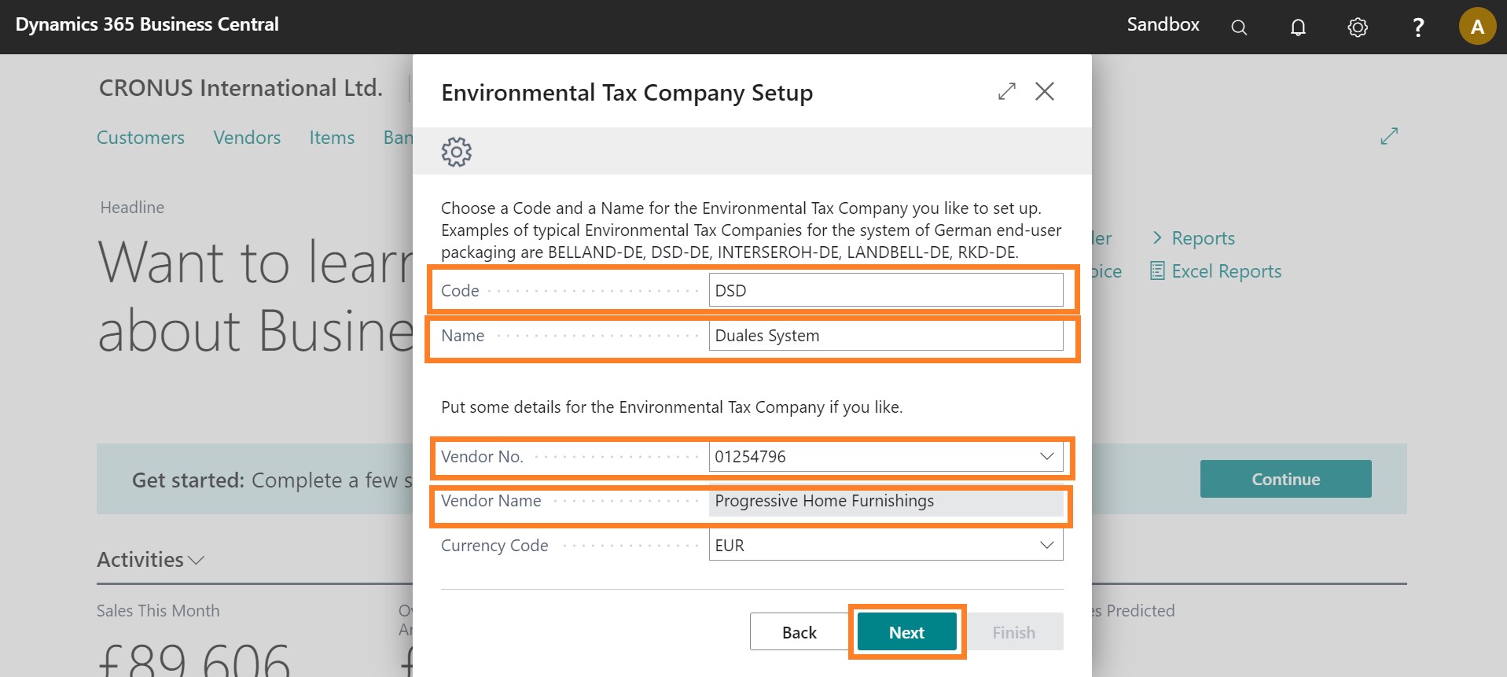
Task: Open the notifications bell icon
Action: pyautogui.click(x=1298, y=28)
